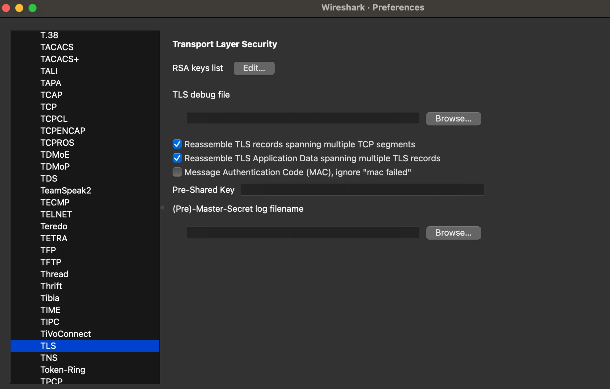Choose TELNET from the protocol list
Image resolution: width=610 pixels, height=389 pixels.
(56, 214)
